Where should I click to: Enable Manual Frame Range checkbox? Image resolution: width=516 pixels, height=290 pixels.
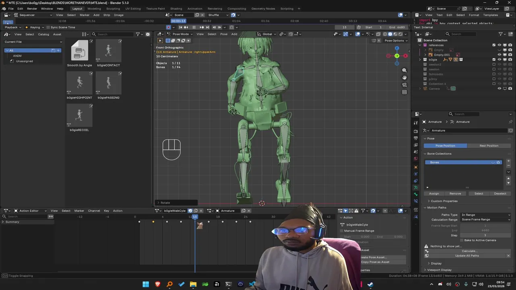[342, 231]
